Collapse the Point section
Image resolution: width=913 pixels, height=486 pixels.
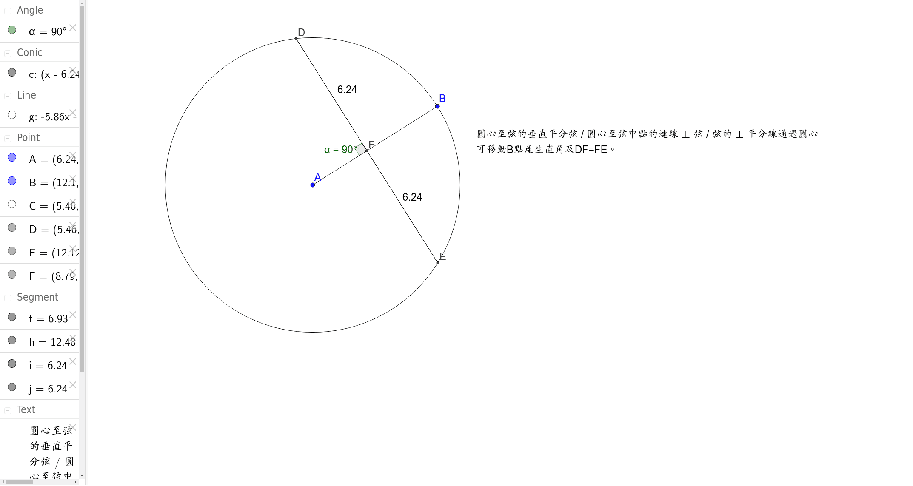pyautogui.click(x=8, y=138)
